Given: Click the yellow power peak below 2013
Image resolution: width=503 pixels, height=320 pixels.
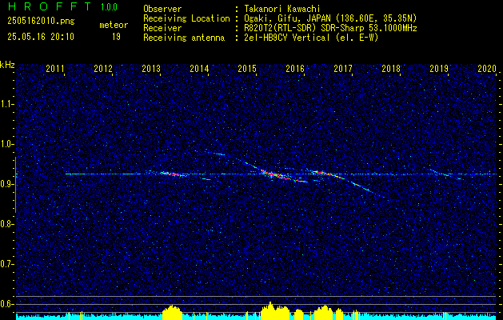Looking at the screenshot, I should [172, 312].
